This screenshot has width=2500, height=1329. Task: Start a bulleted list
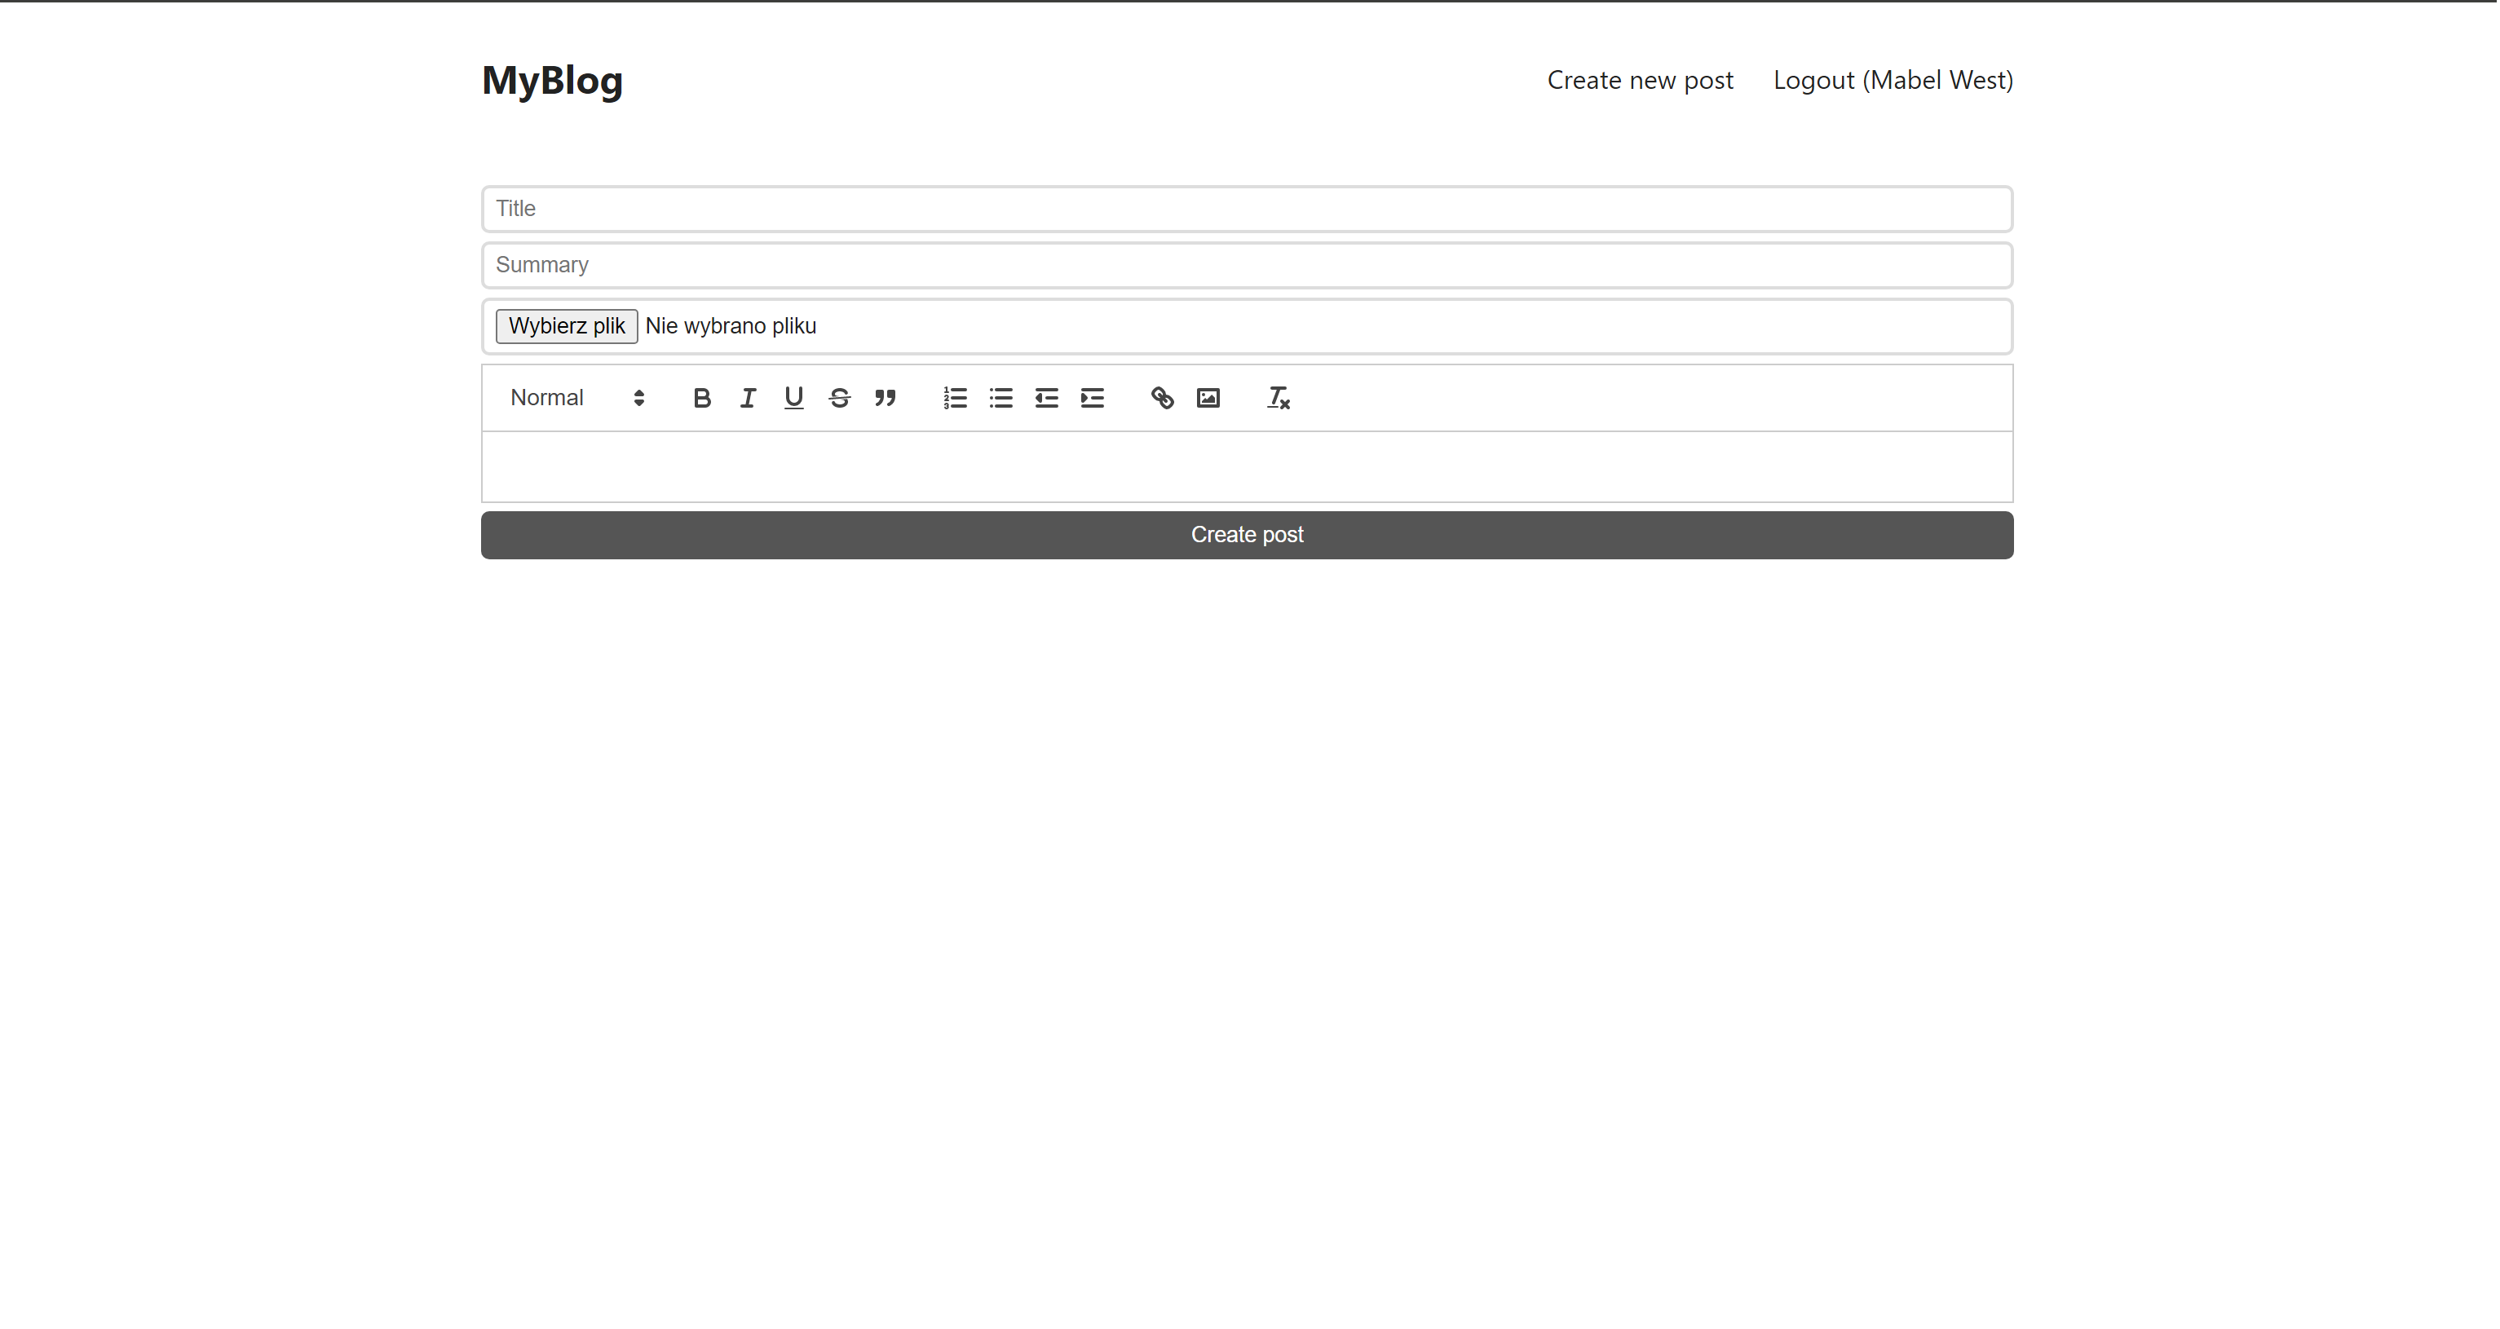coord(1000,398)
